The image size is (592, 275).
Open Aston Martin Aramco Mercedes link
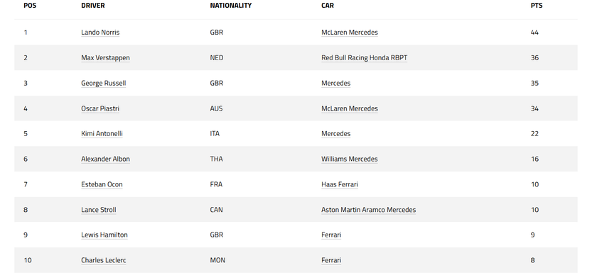coord(368,210)
